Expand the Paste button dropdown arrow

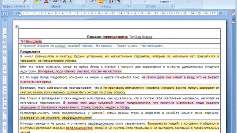tap(13, 1)
